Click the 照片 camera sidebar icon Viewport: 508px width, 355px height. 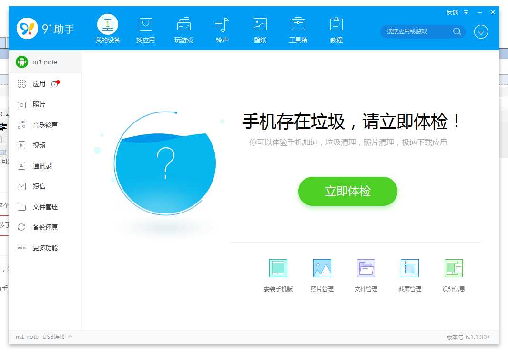click(22, 104)
